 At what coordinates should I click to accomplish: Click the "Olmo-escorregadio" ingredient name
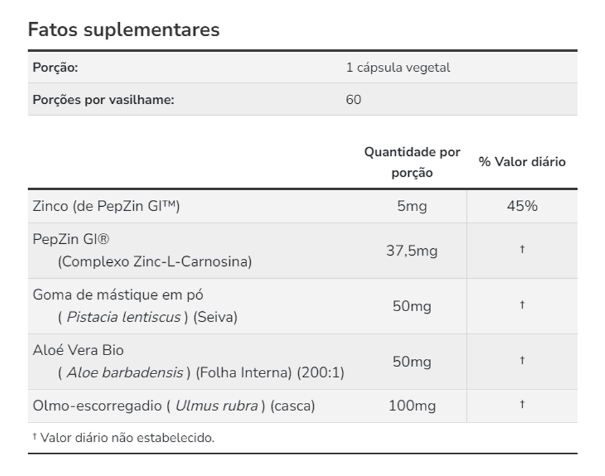coord(97,405)
